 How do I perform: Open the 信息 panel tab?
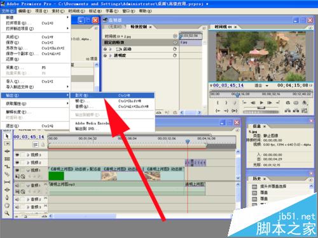pyautogui.click(x=257, y=126)
